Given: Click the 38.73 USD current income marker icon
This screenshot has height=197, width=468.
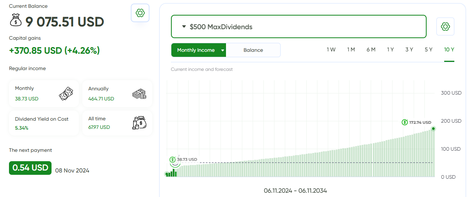Looking at the screenshot, I should click(x=173, y=160).
